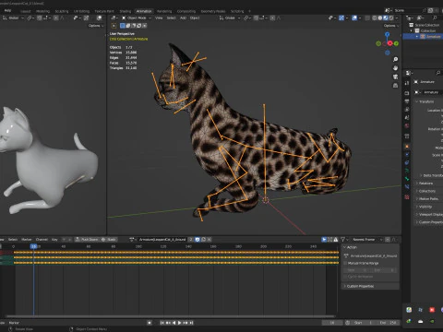Viewport: 443px width, 332px height.
Task: Switch to wireframe viewport shading
Action: pos(375,18)
